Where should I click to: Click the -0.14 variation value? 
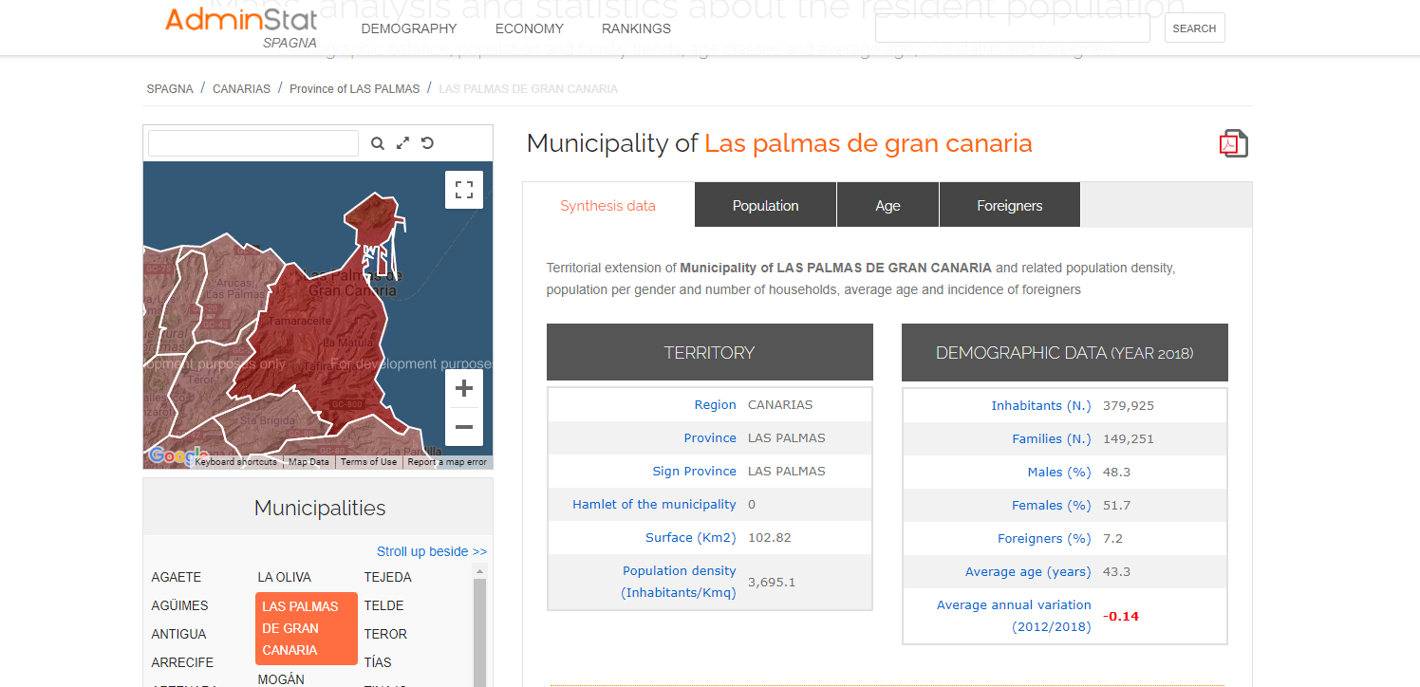pos(1121,616)
